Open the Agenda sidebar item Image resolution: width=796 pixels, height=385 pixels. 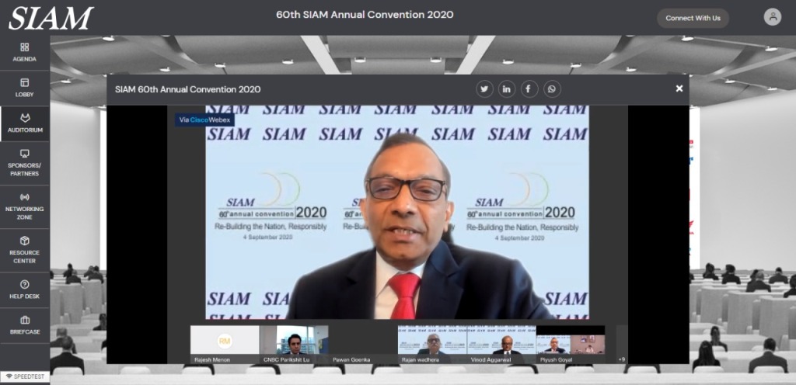24,53
